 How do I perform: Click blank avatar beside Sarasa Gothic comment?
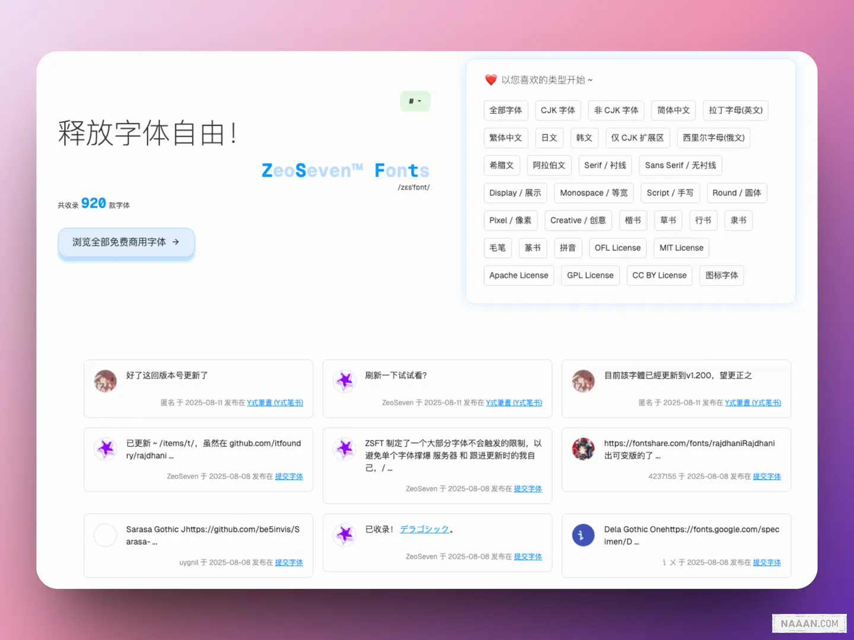pos(106,535)
